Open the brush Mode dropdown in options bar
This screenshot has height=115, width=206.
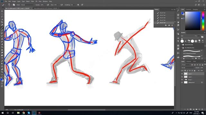27,5
